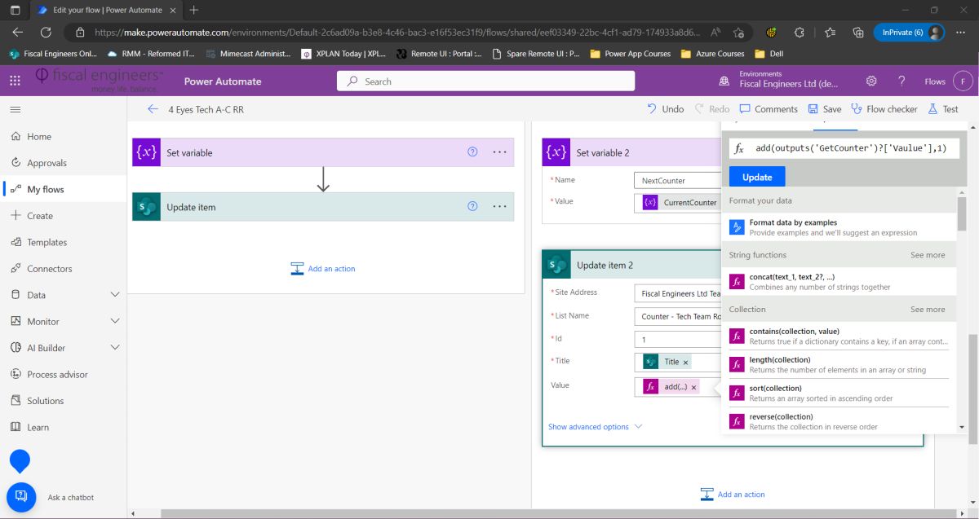Click the Set variable 2 action icon
This screenshot has height=519, width=979.
556,152
